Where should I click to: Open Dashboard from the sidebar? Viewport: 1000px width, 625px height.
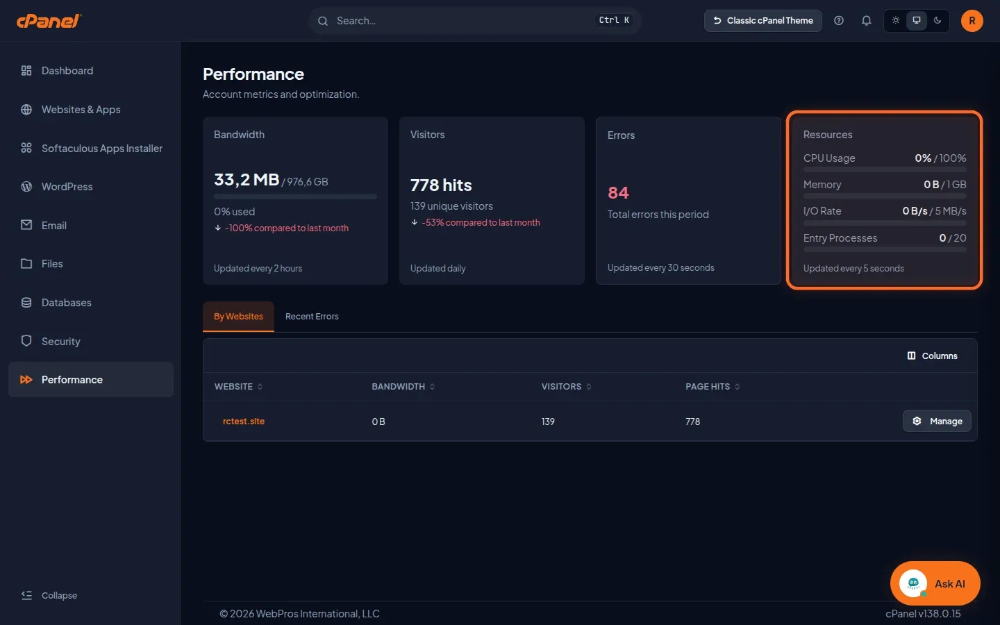pyautogui.click(x=90, y=71)
